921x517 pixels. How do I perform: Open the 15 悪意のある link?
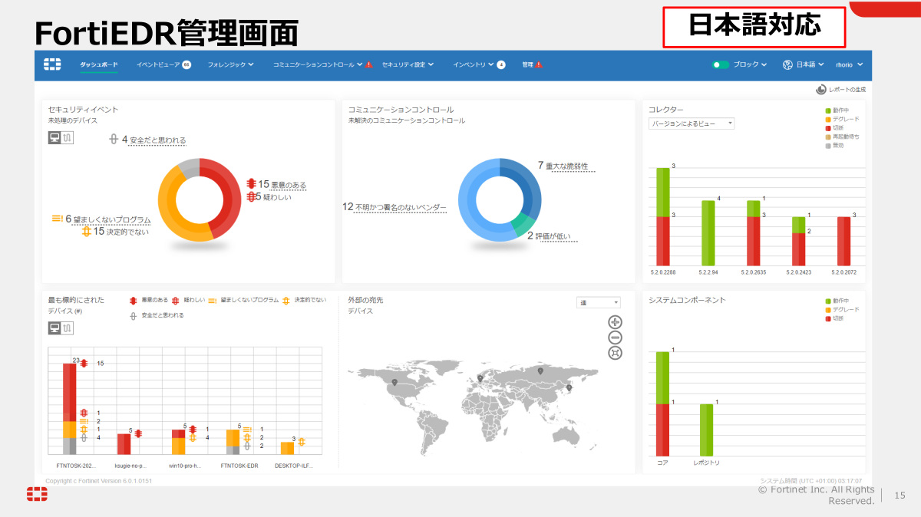282,185
